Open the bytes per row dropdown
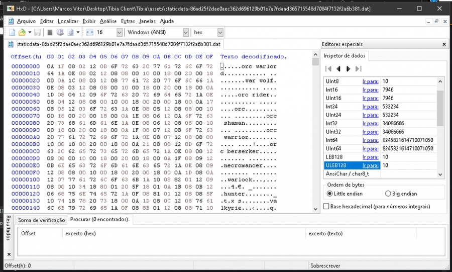The image size is (452, 272). coord(119,32)
